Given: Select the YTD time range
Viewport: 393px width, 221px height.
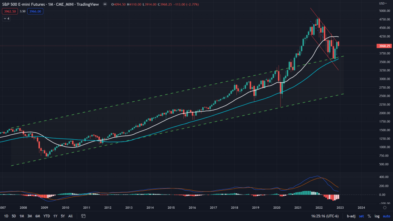Looking at the screenshot, I should pyautogui.click(x=47, y=216).
